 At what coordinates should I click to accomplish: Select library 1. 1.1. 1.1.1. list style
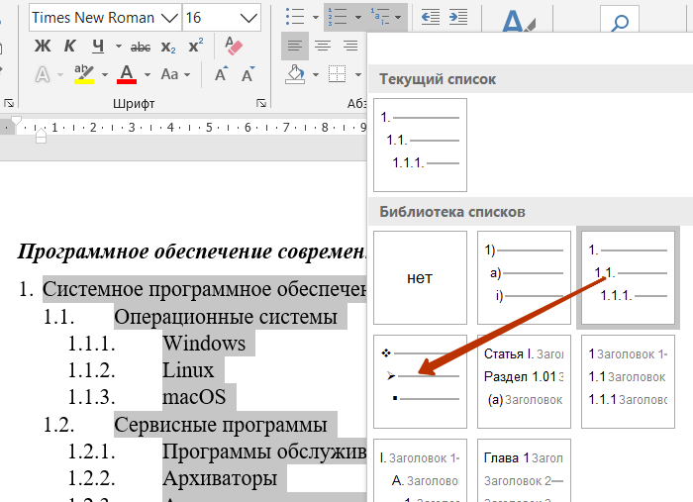point(628,277)
